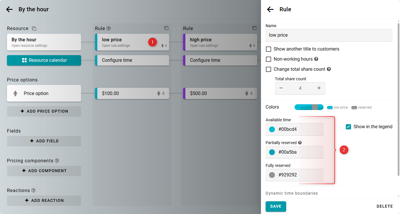The width and height of the screenshot is (400, 214).
Task: Close the Rule panel with back arrow
Action: pos(270,9)
